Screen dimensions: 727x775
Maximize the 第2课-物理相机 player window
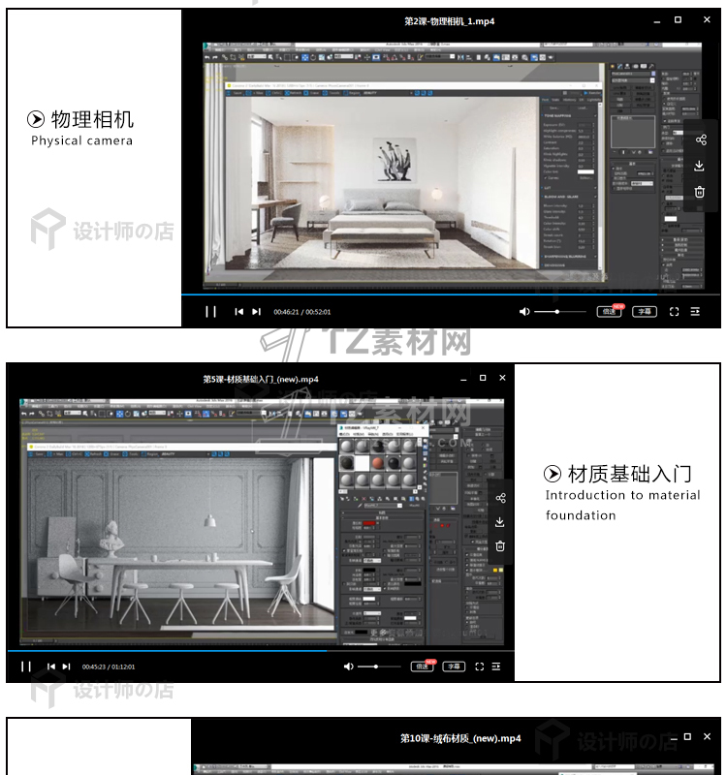(678, 19)
